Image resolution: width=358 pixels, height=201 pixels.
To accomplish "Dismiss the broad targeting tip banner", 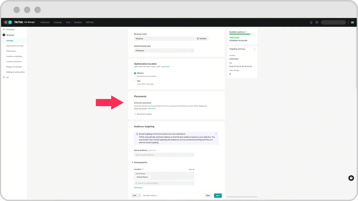I will click(216, 134).
